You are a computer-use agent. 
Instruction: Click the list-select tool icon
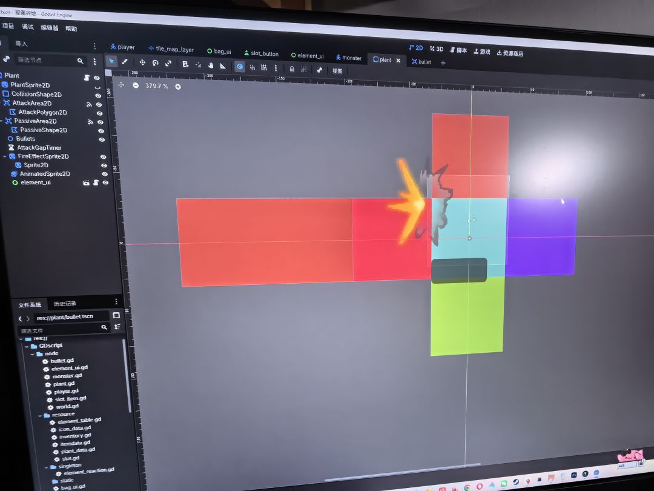pyautogui.click(x=186, y=64)
